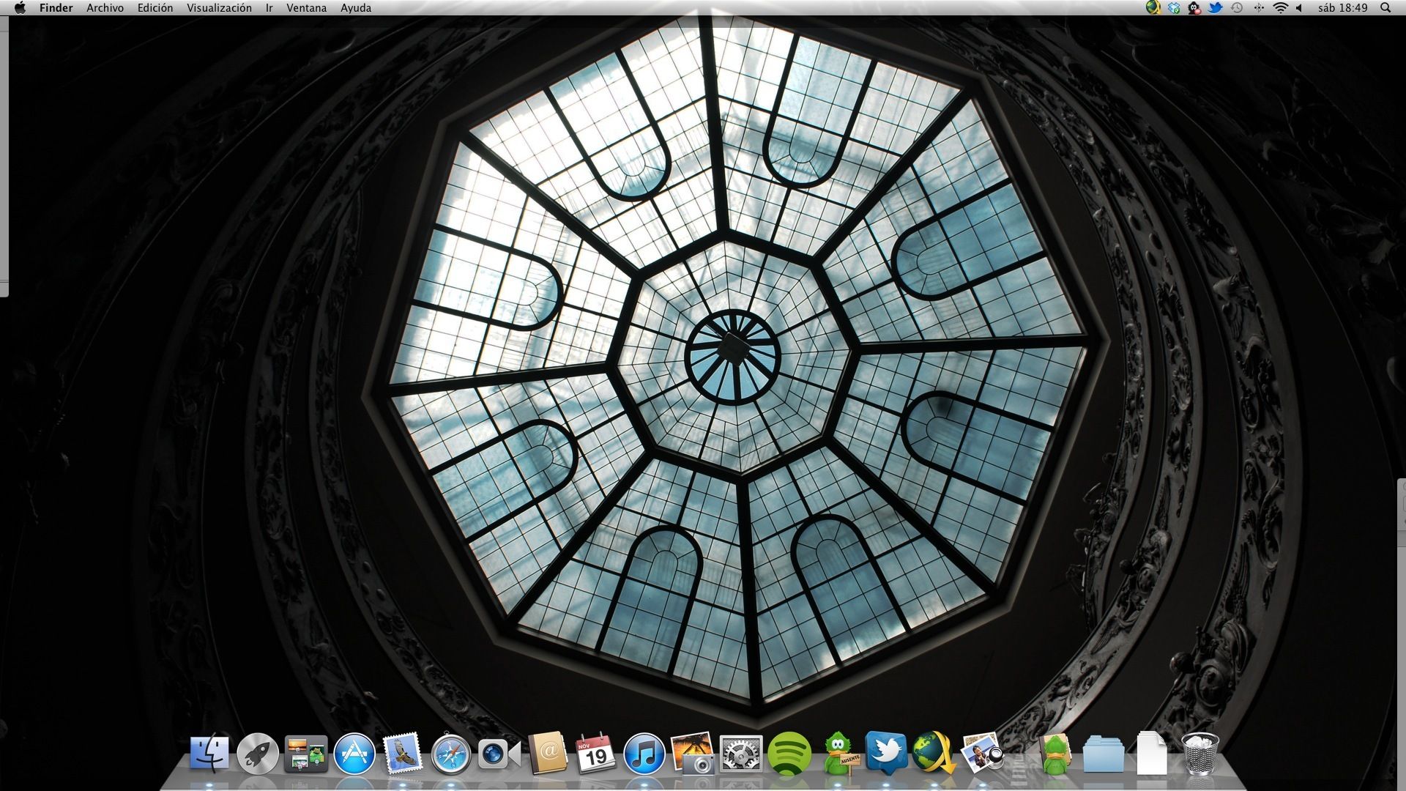Open System Preferences gear icon
Image resolution: width=1406 pixels, height=791 pixels.
(740, 754)
